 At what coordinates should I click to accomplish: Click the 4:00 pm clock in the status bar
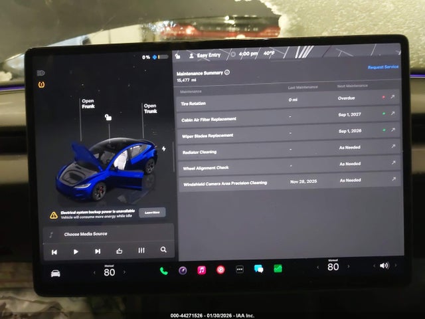(x=248, y=54)
